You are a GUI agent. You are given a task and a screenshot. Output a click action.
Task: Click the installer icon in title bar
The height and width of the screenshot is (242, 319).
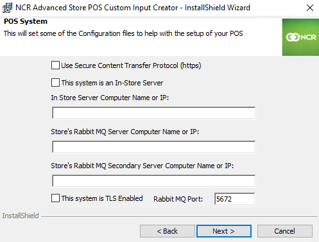(x=7, y=8)
